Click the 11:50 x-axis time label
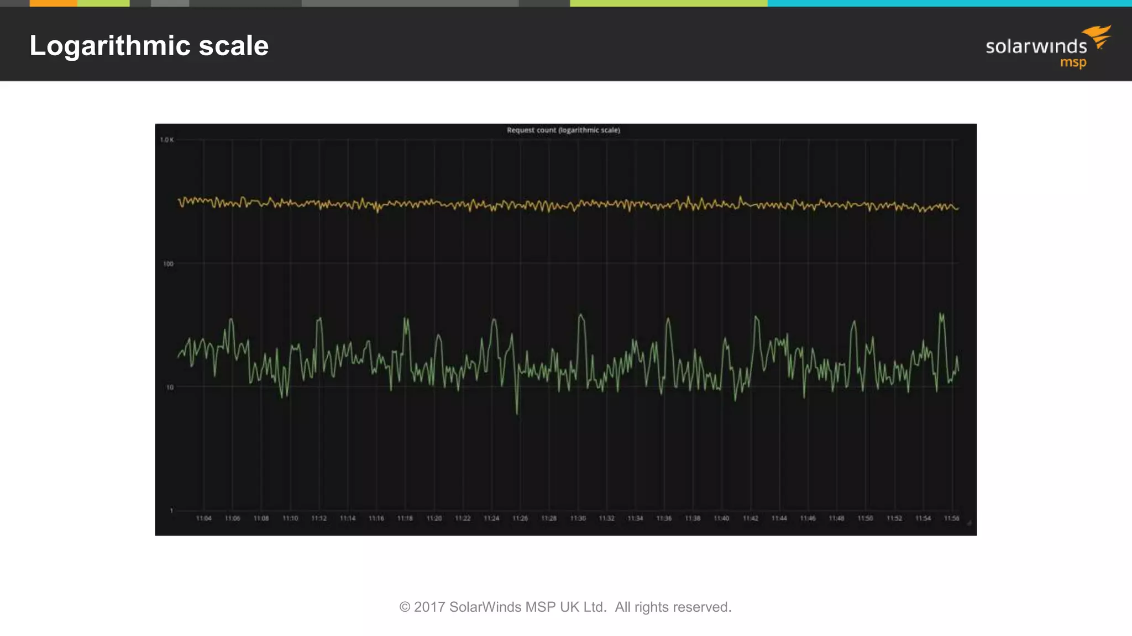This screenshot has width=1132, height=636. (x=865, y=518)
